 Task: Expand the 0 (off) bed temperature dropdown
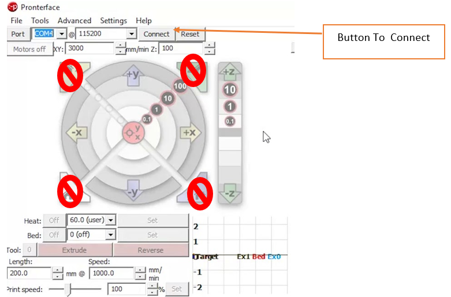(x=111, y=235)
